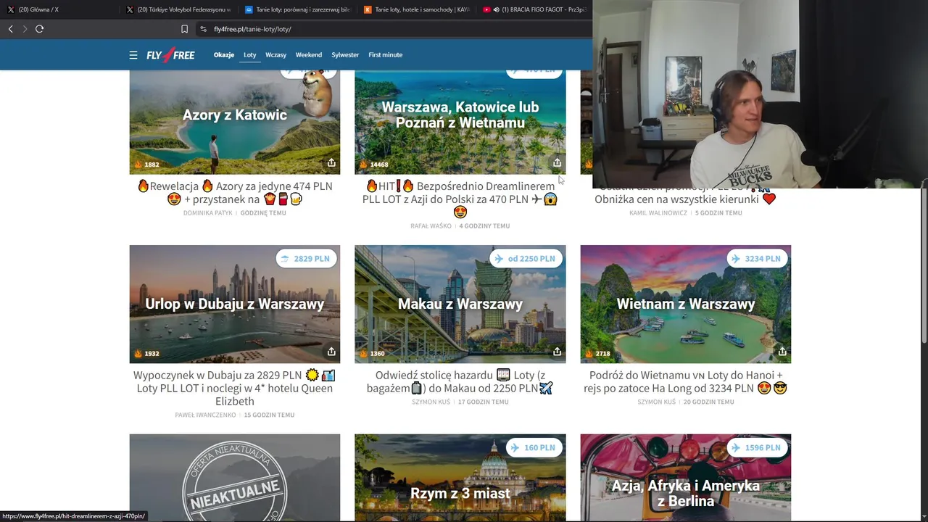Click author name Rafał Waśko
928x522 pixels.
(431, 226)
